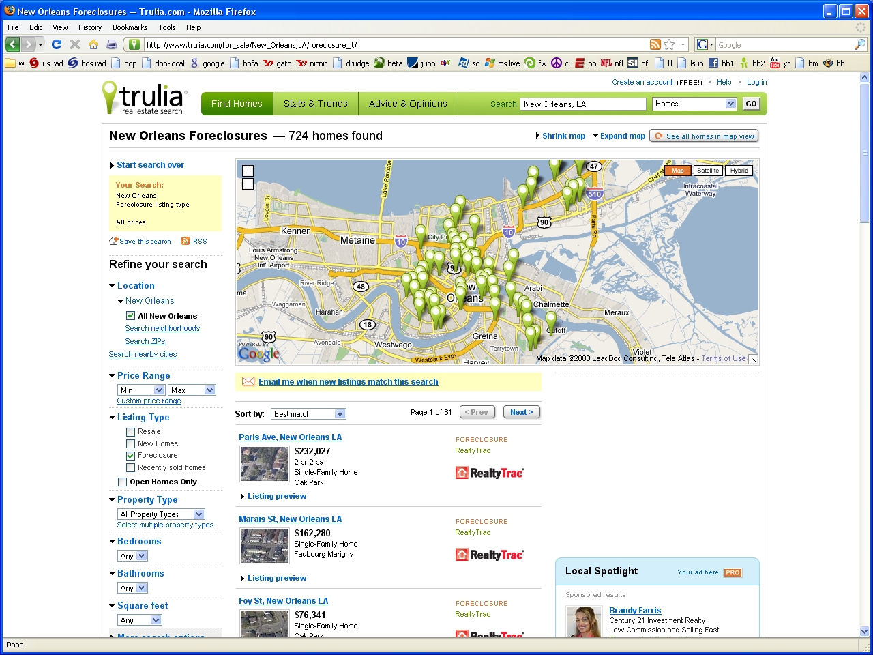Open the 'bofa' bookmark

(244, 63)
